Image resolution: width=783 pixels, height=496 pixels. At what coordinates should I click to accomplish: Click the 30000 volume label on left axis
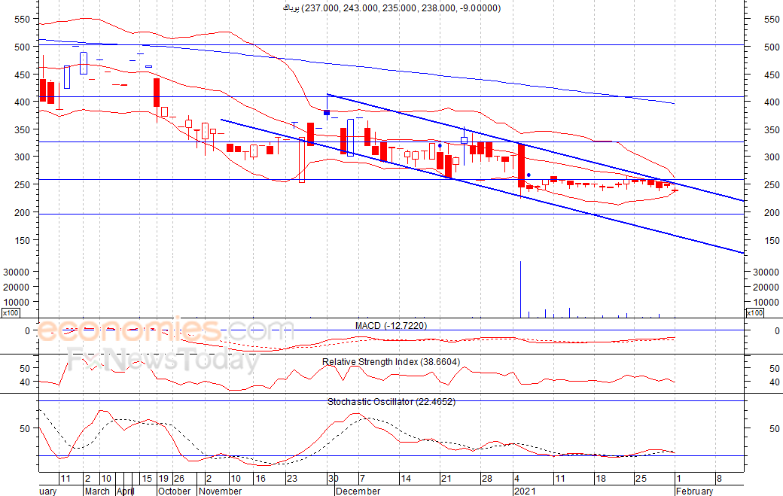click(x=17, y=272)
